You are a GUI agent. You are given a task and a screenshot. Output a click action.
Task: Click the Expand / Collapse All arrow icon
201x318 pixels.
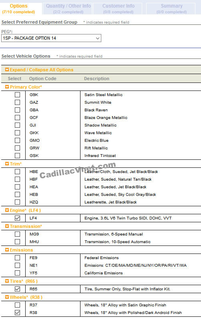(x=7, y=70)
